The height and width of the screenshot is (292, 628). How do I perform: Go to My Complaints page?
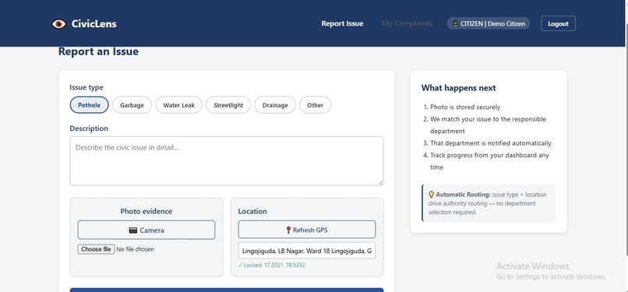[x=407, y=23]
